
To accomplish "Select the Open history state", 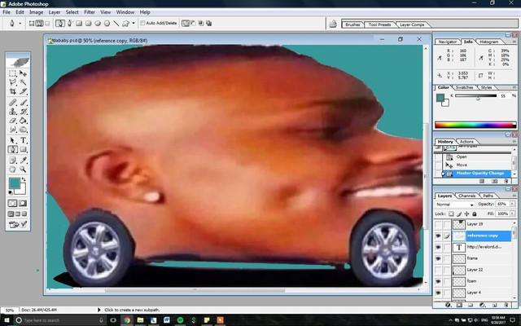I will (x=477, y=156).
